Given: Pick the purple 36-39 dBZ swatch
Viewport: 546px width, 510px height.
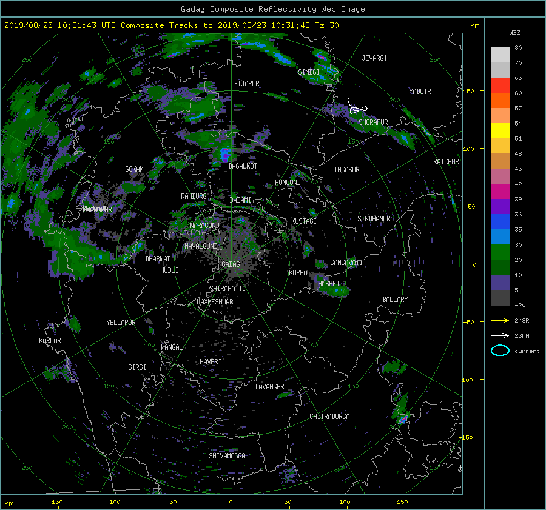Looking at the screenshot, I should 500,207.
